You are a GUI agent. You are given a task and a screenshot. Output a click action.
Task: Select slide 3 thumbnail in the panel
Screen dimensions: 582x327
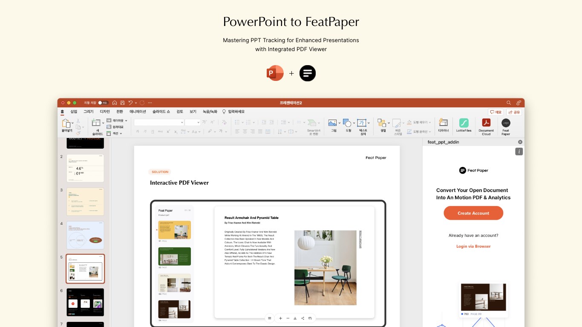pyautogui.click(x=85, y=201)
